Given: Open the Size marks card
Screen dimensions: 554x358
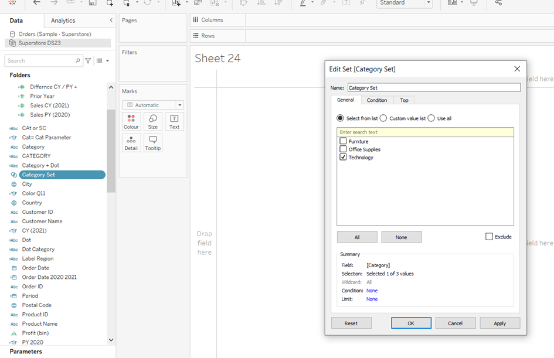Looking at the screenshot, I should point(153,121).
